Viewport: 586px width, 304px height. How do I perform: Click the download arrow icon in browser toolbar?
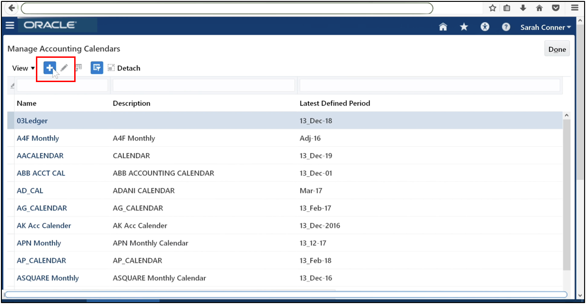[523, 8]
